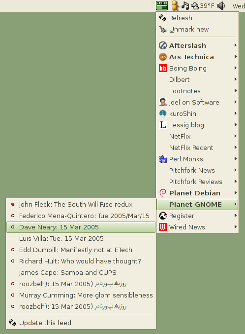Expand the Dilbert submenu arrow

coord(236,79)
